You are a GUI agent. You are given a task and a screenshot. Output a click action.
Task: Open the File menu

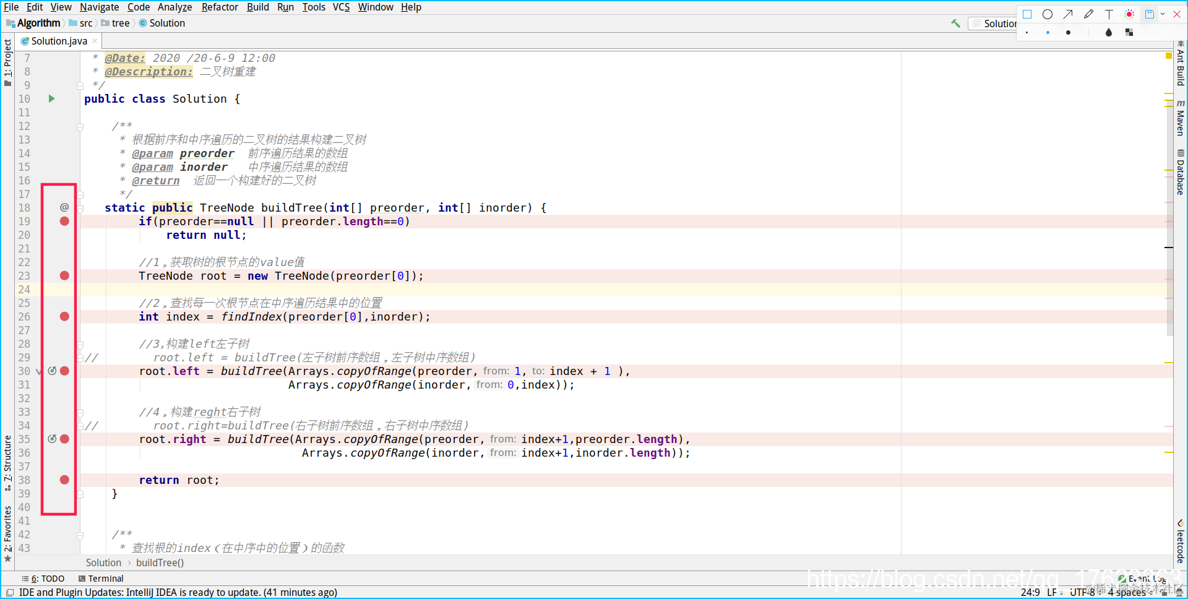click(x=11, y=7)
